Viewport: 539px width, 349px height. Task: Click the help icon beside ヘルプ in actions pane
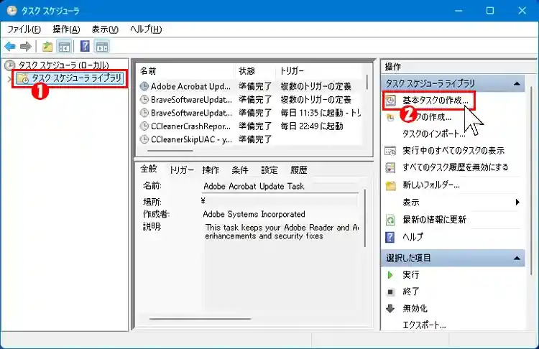click(x=390, y=237)
